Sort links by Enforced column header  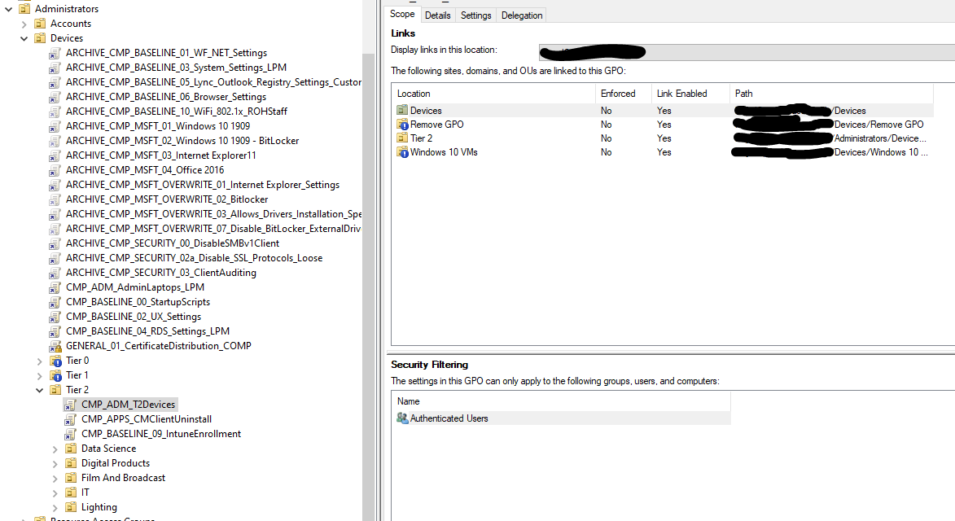coord(623,94)
